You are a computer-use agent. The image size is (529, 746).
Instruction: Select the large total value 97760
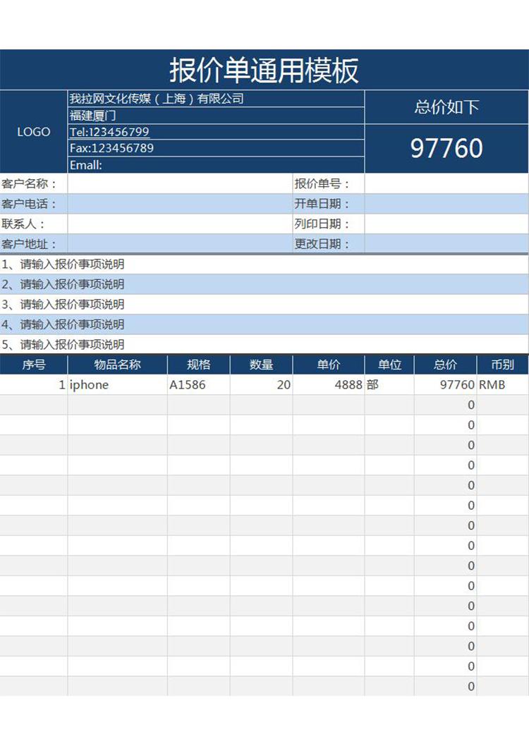click(x=446, y=148)
